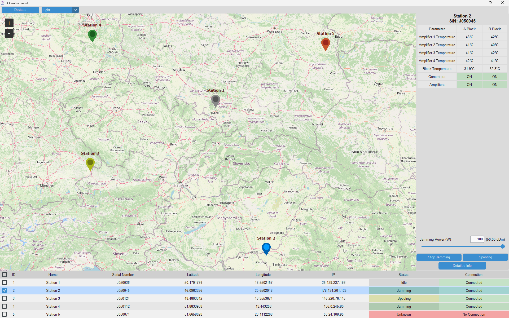Select serial number J050112

coord(123,306)
